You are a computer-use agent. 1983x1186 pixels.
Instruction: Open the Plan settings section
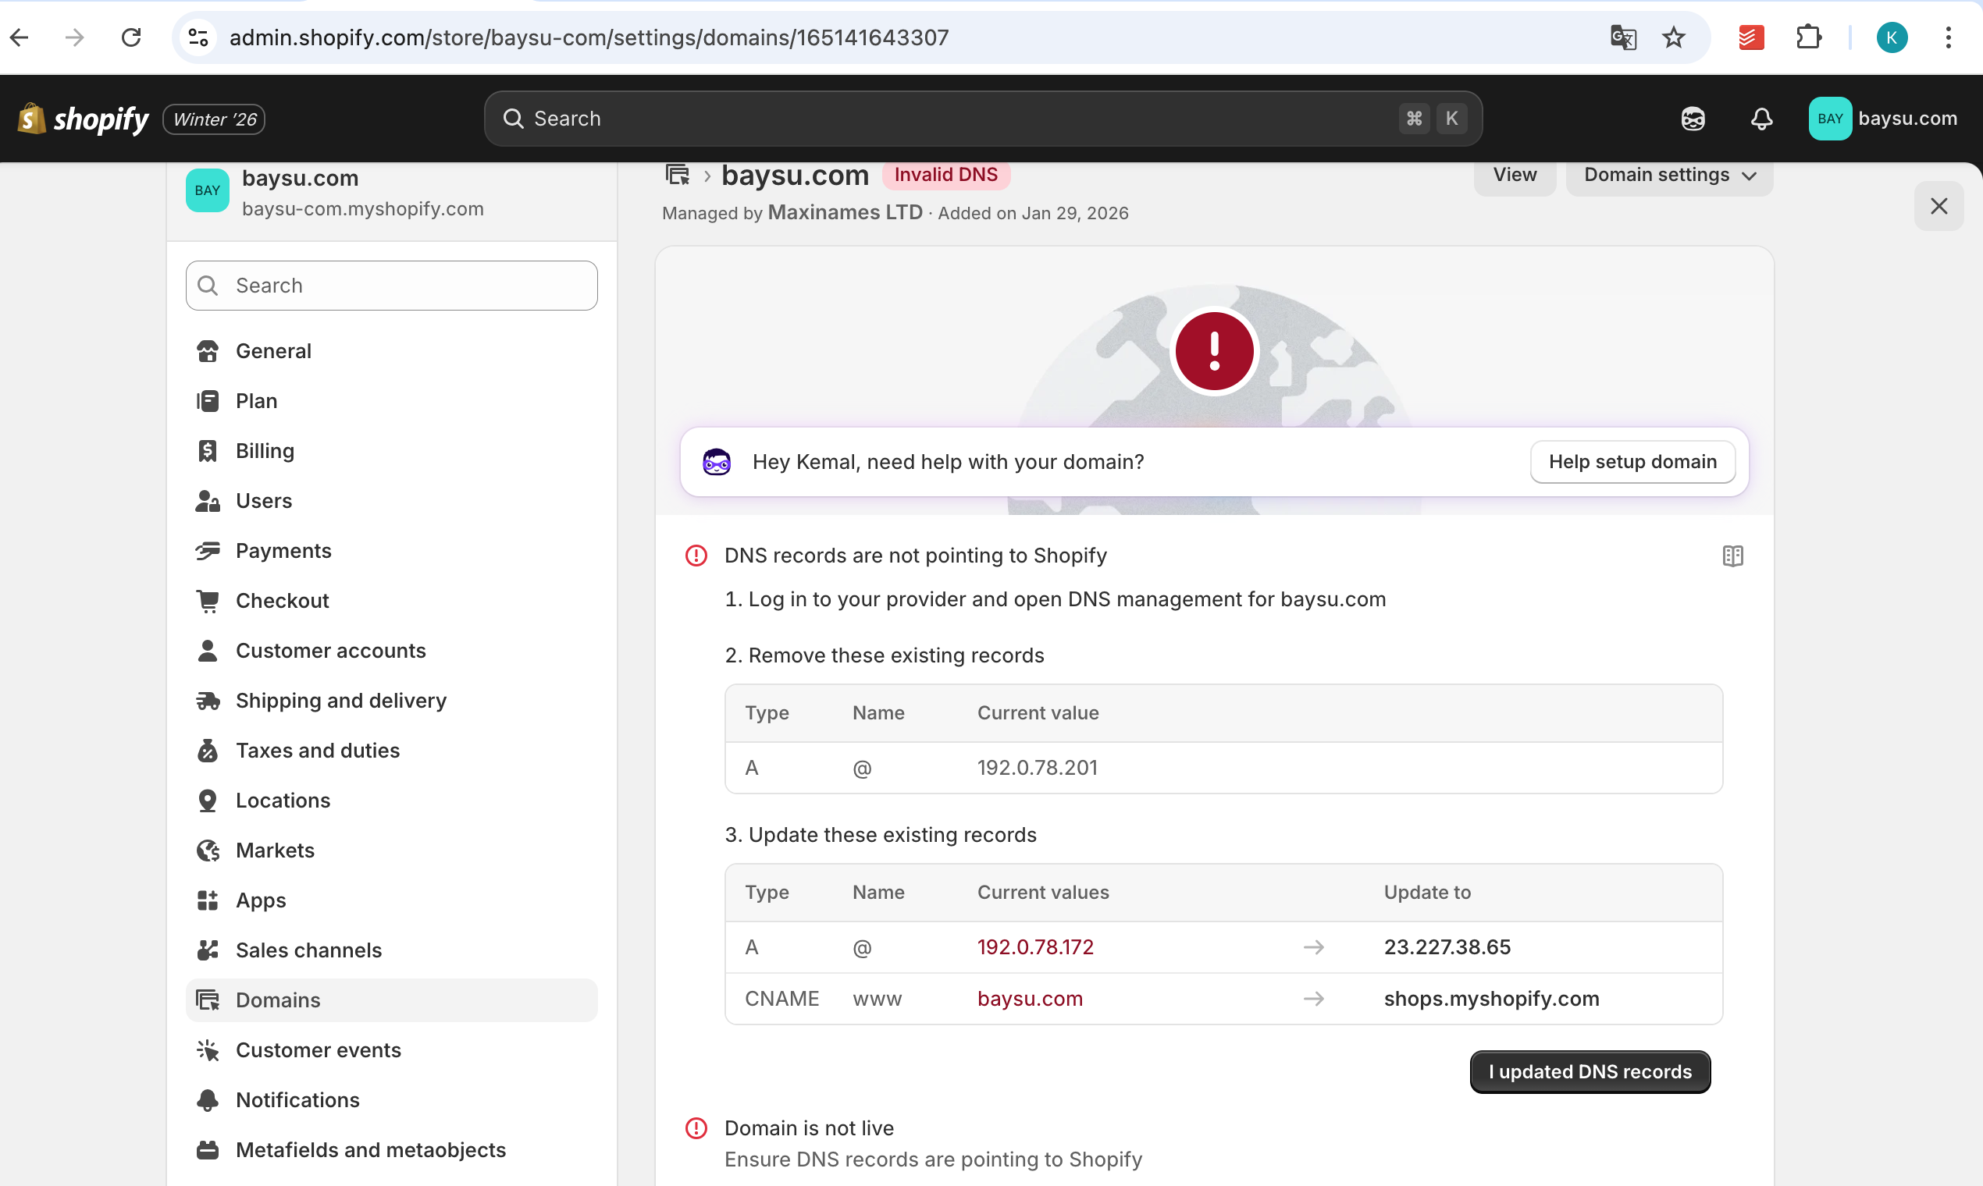[392, 401]
